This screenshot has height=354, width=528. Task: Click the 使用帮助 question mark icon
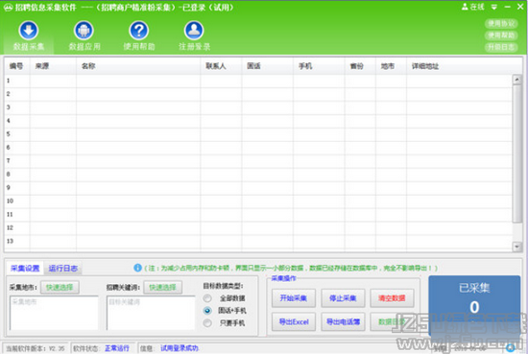point(139,31)
